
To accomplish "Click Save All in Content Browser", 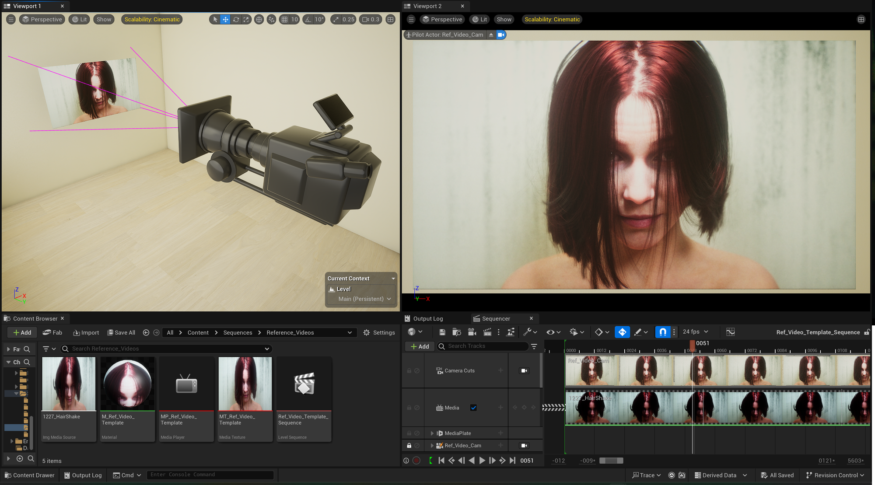I will pyautogui.click(x=121, y=332).
